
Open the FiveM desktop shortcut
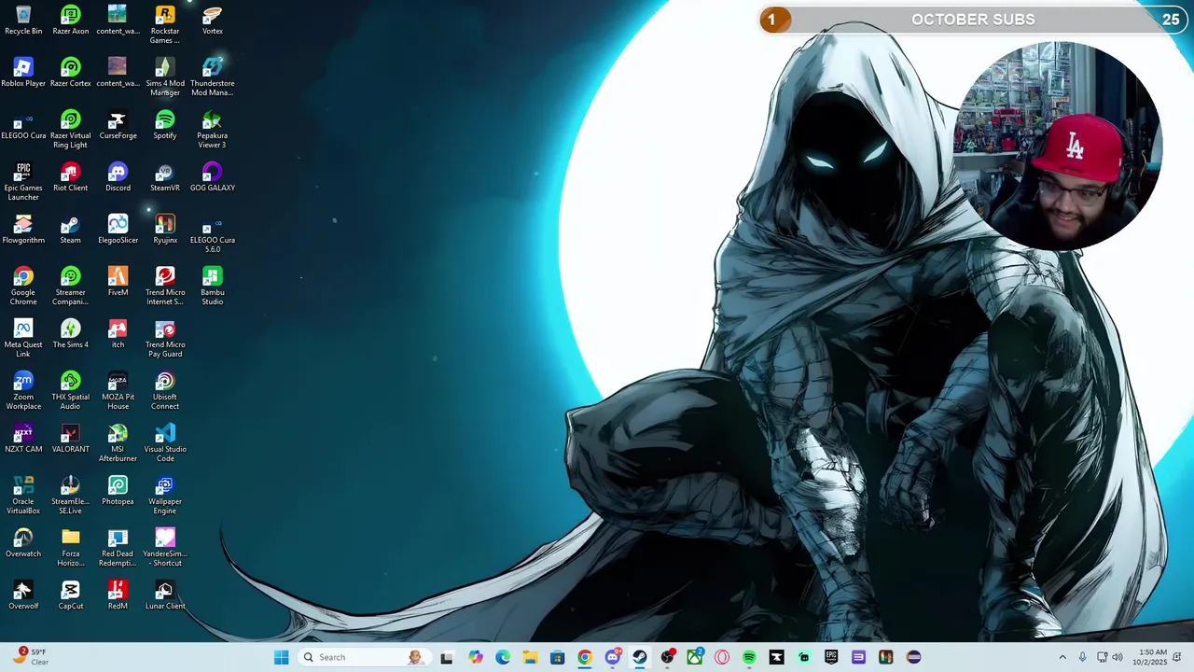pos(118,281)
